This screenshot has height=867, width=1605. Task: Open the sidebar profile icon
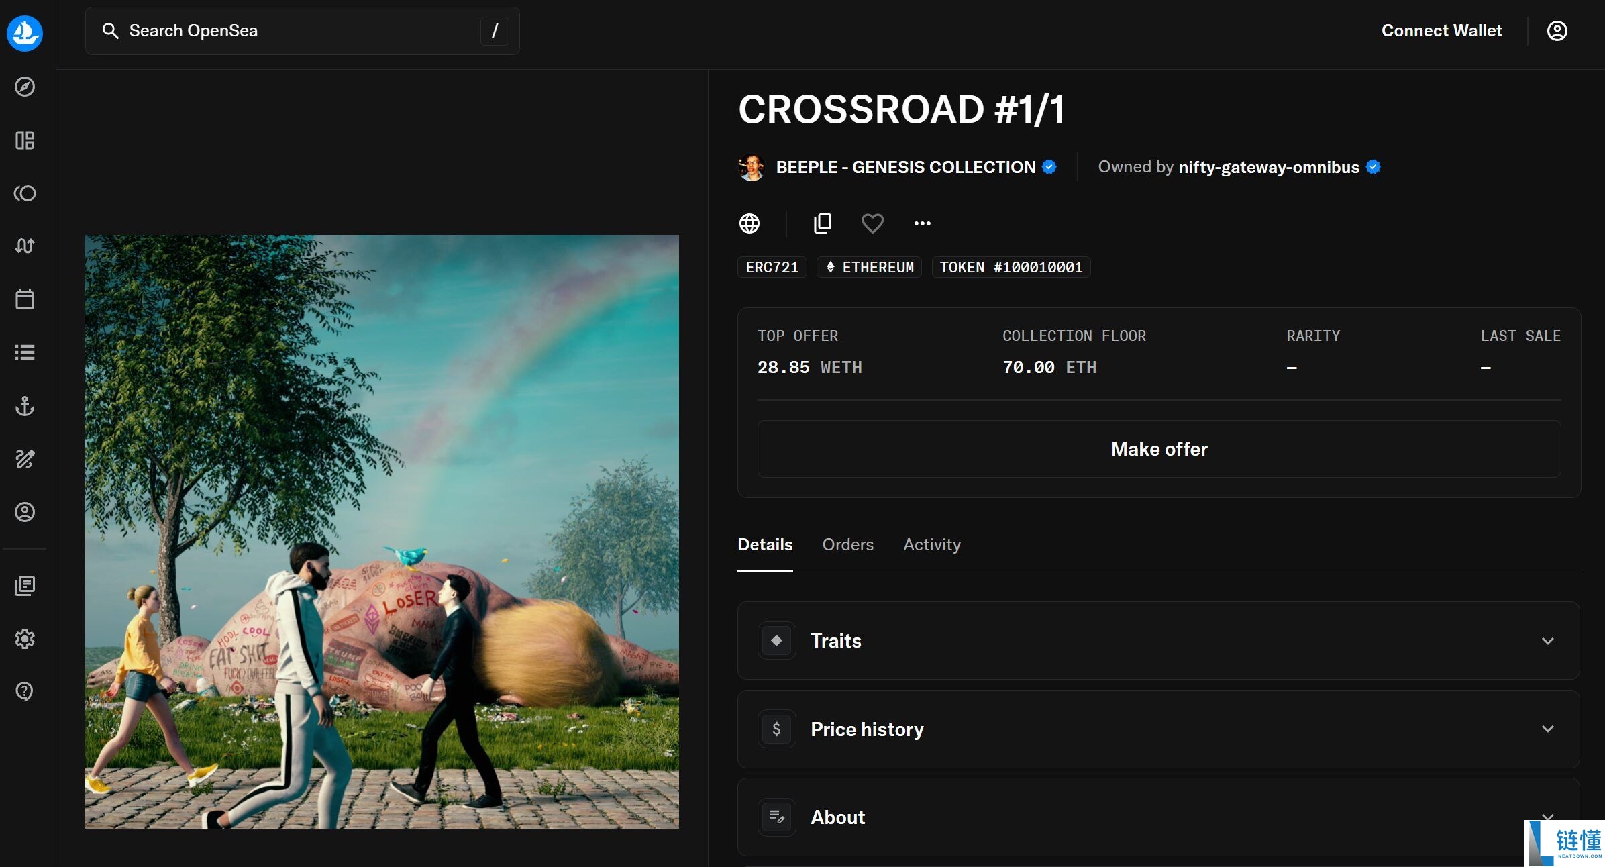click(25, 512)
